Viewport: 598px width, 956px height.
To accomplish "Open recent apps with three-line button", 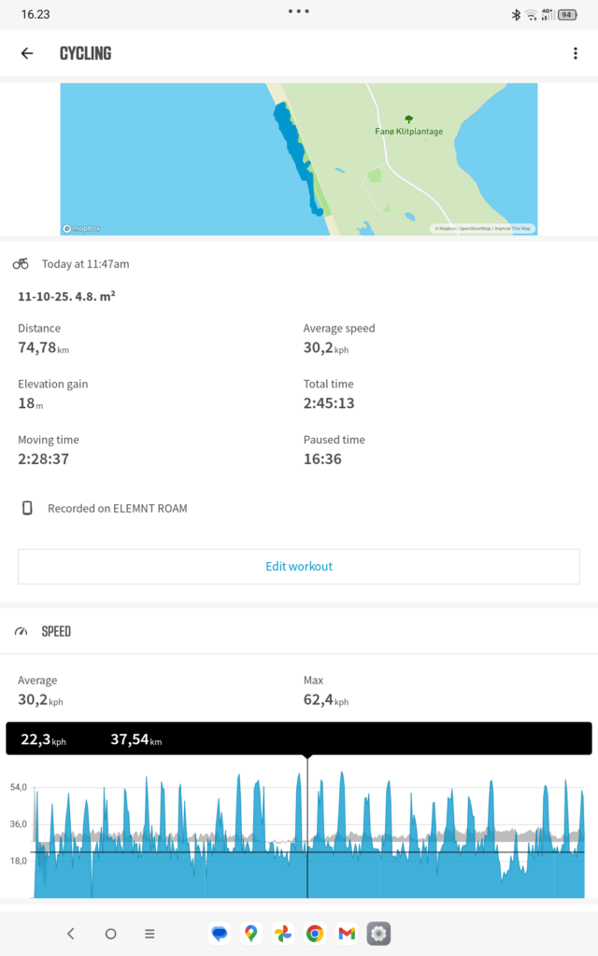I will (149, 934).
